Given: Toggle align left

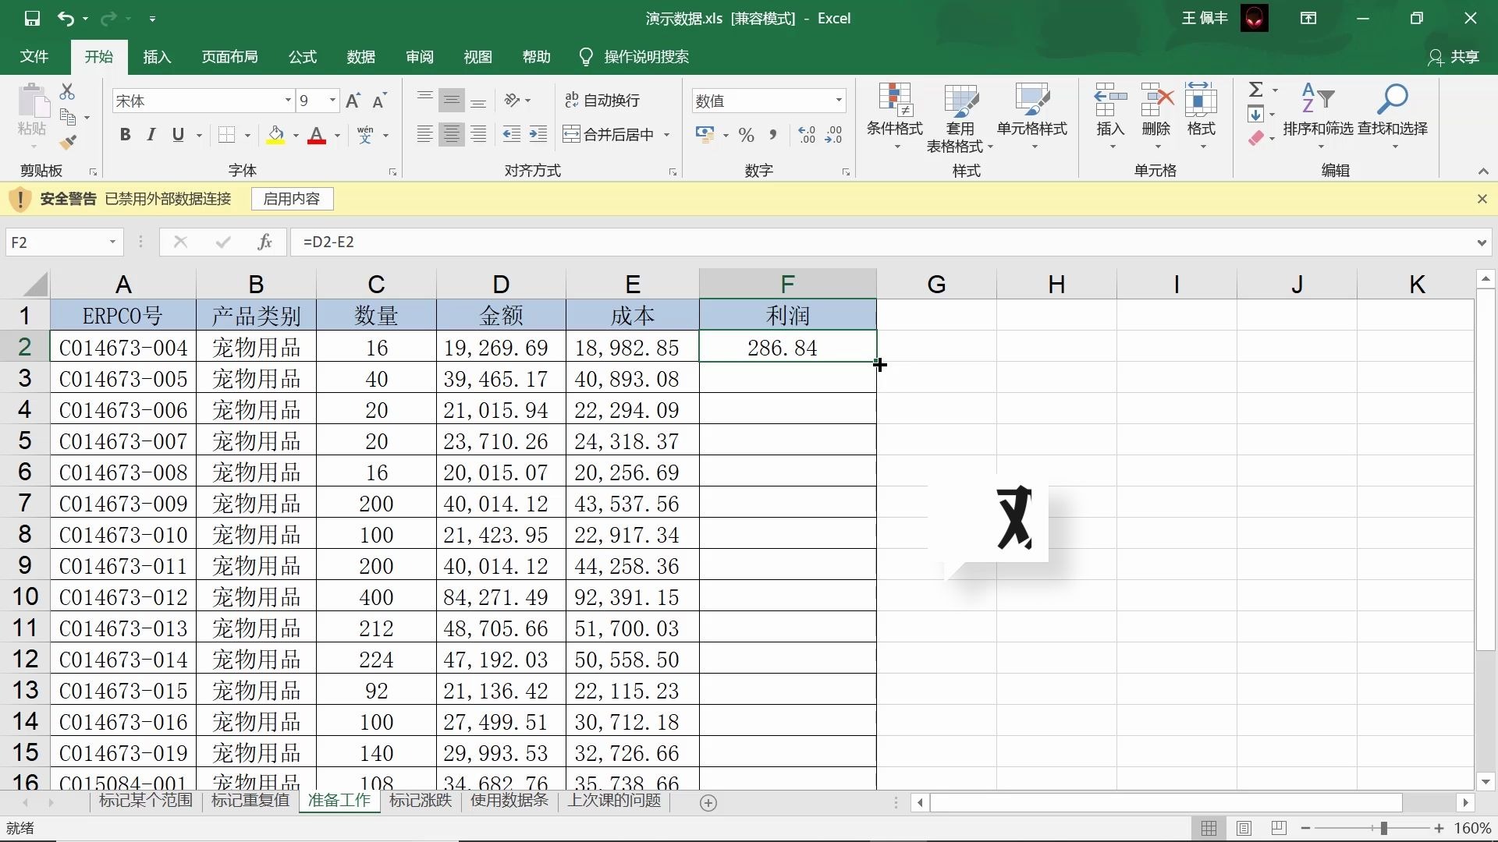Looking at the screenshot, I should [424, 134].
